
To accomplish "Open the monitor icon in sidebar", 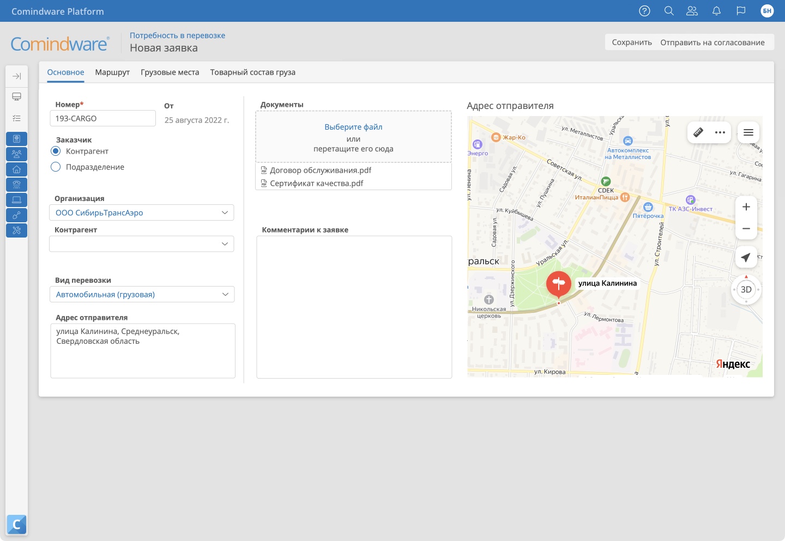I will (17, 97).
